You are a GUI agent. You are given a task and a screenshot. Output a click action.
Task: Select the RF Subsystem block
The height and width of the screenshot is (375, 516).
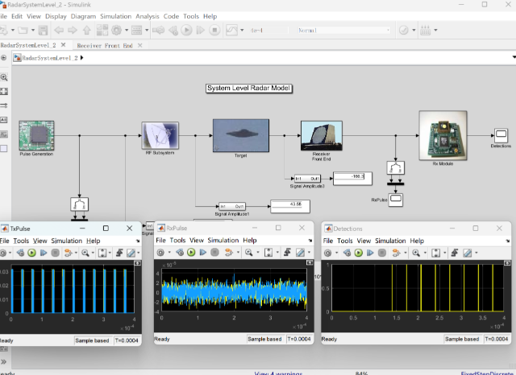click(160, 135)
